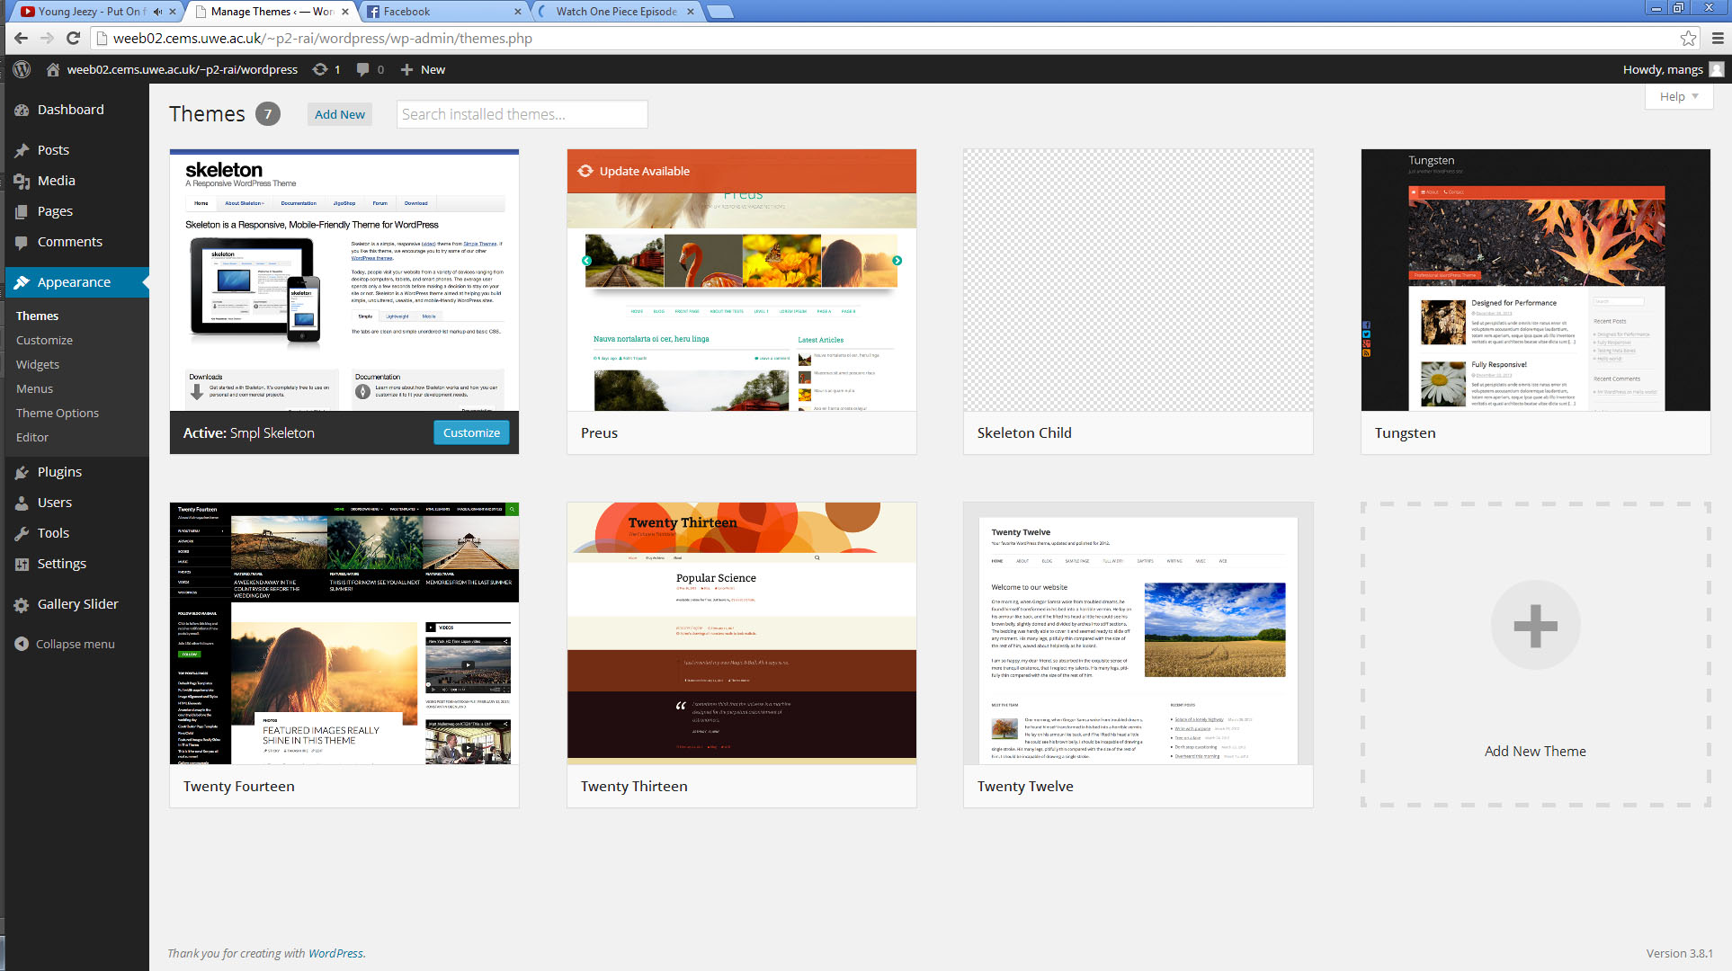Open Gallery Slider from the sidebar

pyautogui.click(x=76, y=603)
